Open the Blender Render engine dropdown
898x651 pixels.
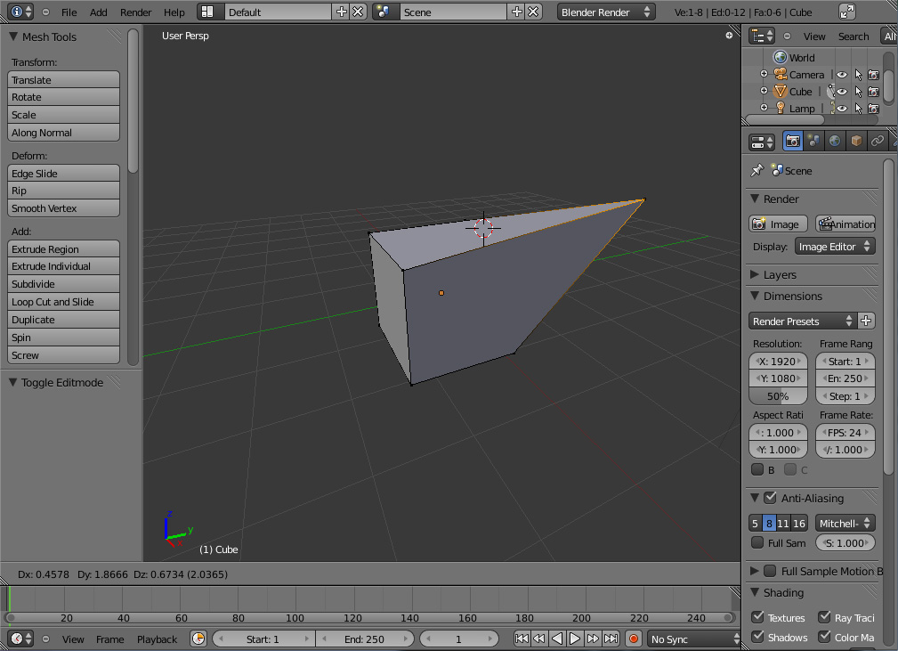[x=605, y=12]
